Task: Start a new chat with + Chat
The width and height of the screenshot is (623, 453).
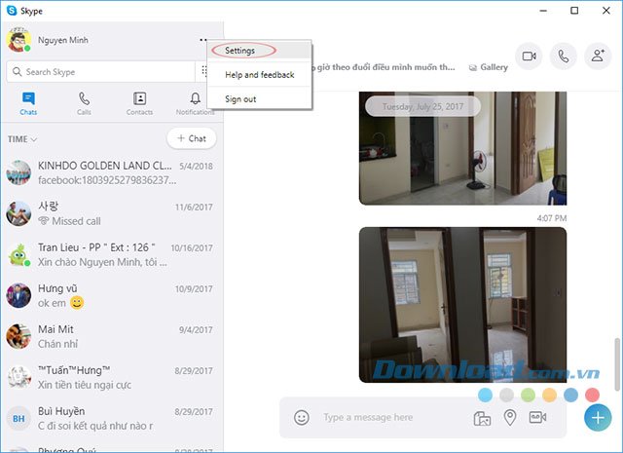Action: coord(192,138)
